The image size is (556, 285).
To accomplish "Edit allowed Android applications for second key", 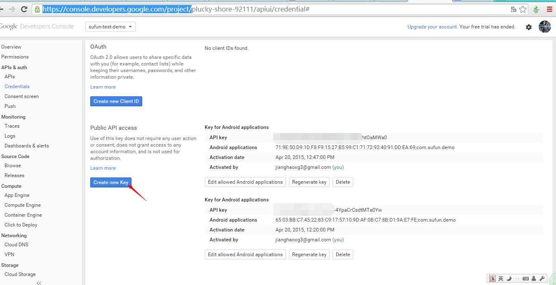I will [x=245, y=255].
